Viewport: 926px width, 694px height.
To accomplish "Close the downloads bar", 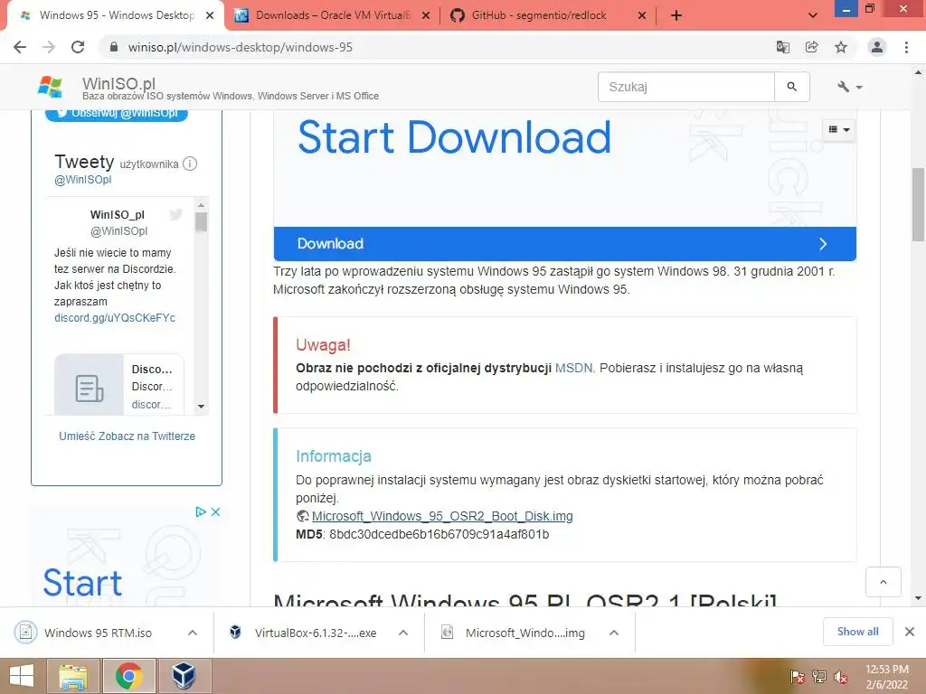I will click(910, 632).
